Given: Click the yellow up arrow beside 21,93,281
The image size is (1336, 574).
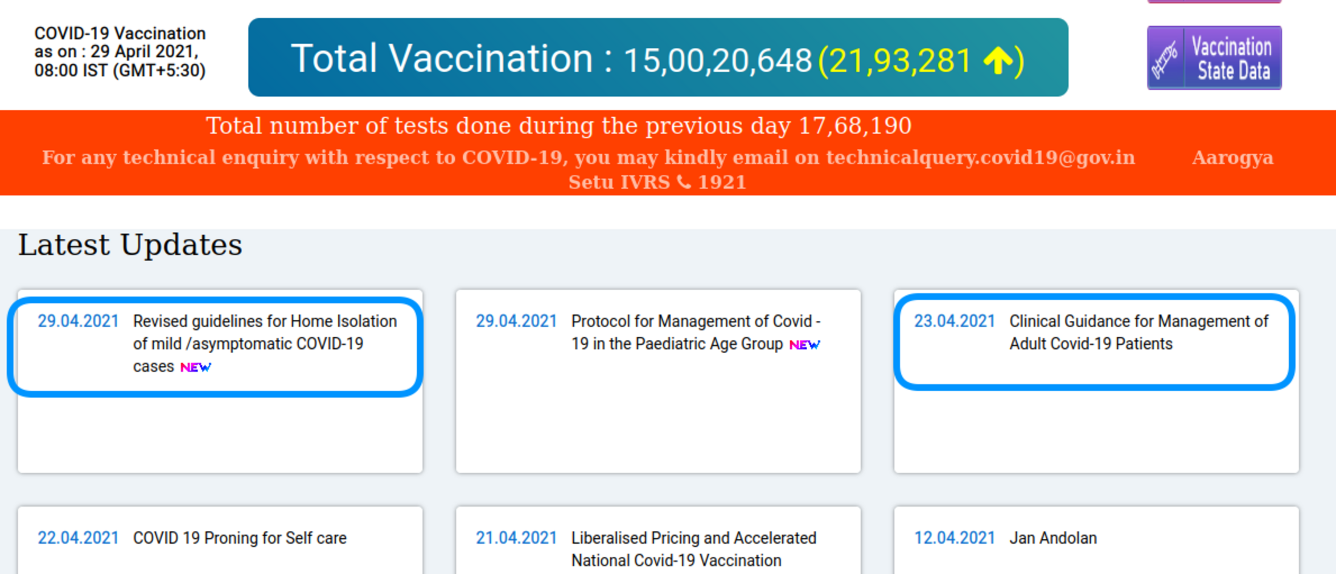Looking at the screenshot, I should [998, 61].
